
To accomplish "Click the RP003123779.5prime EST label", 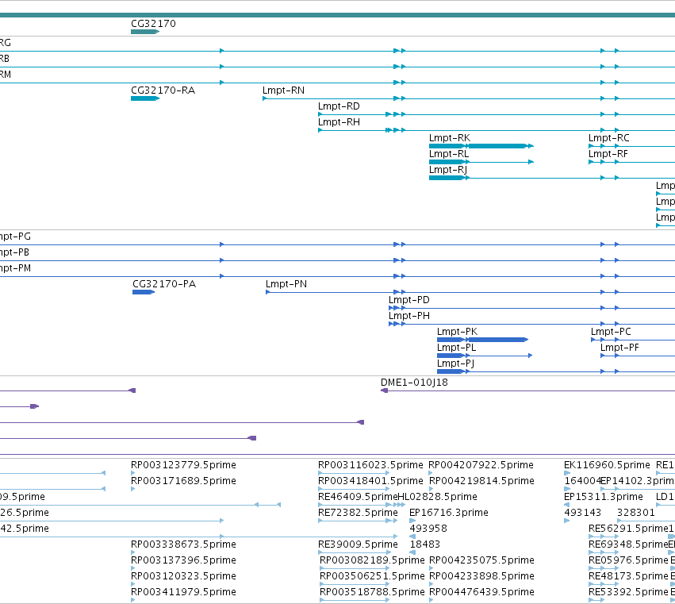I will tap(183, 465).
